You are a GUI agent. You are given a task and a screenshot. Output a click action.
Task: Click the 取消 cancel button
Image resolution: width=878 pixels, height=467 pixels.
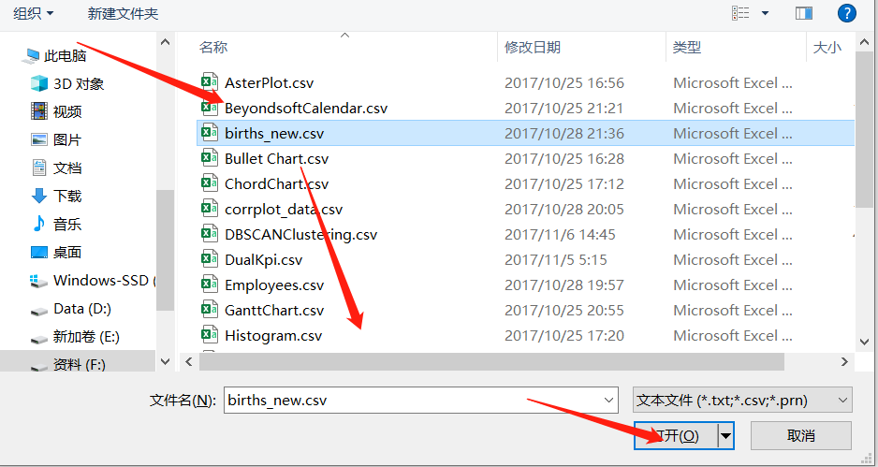pyautogui.click(x=800, y=435)
